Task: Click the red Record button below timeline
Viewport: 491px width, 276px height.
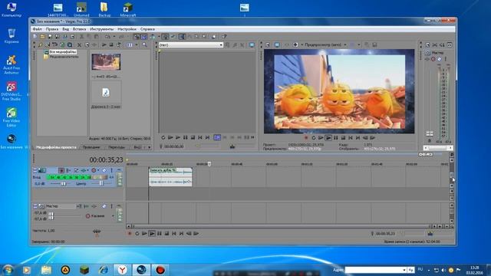Action: 130,233
